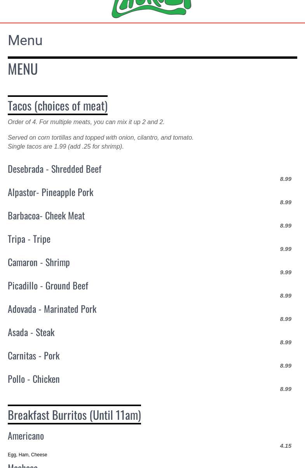Click Adovada - Marinated Pork item
Viewport: 305px width, 468px height.
pyautogui.click(x=52, y=309)
